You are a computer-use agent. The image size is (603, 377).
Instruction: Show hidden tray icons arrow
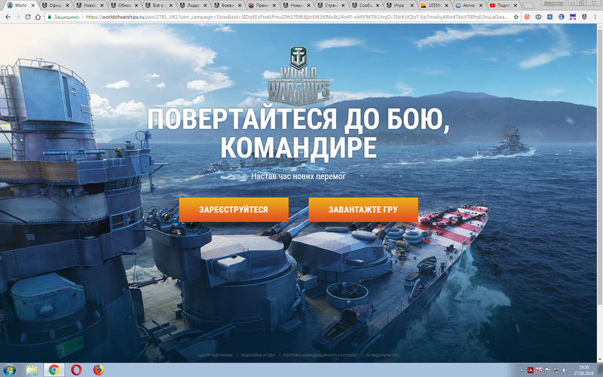coord(522,370)
